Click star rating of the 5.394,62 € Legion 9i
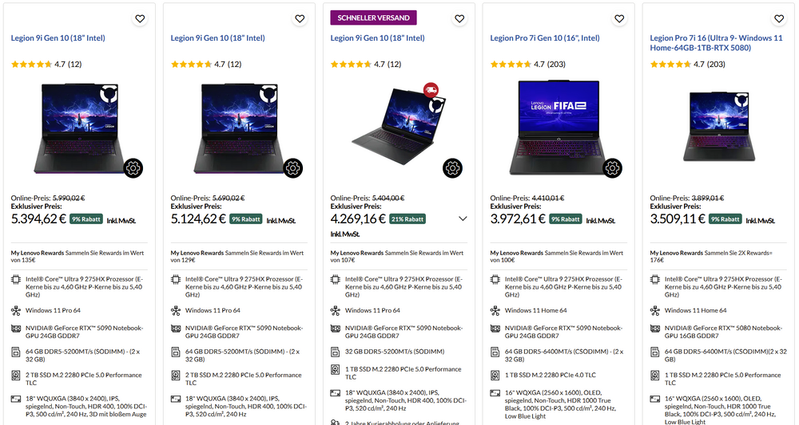 (x=32, y=64)
